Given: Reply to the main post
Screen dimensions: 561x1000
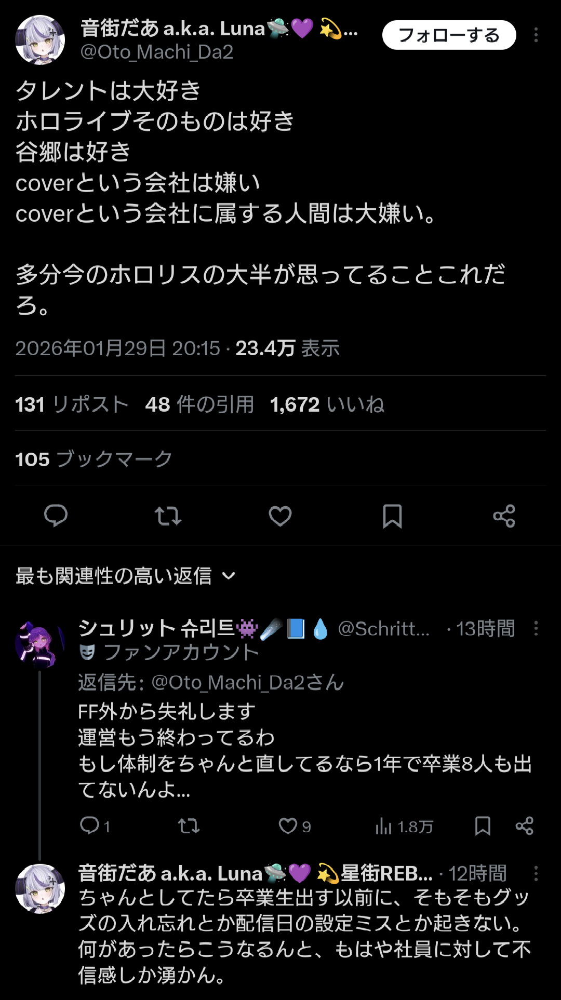Looking at the screenshot, I should [56, 516].
